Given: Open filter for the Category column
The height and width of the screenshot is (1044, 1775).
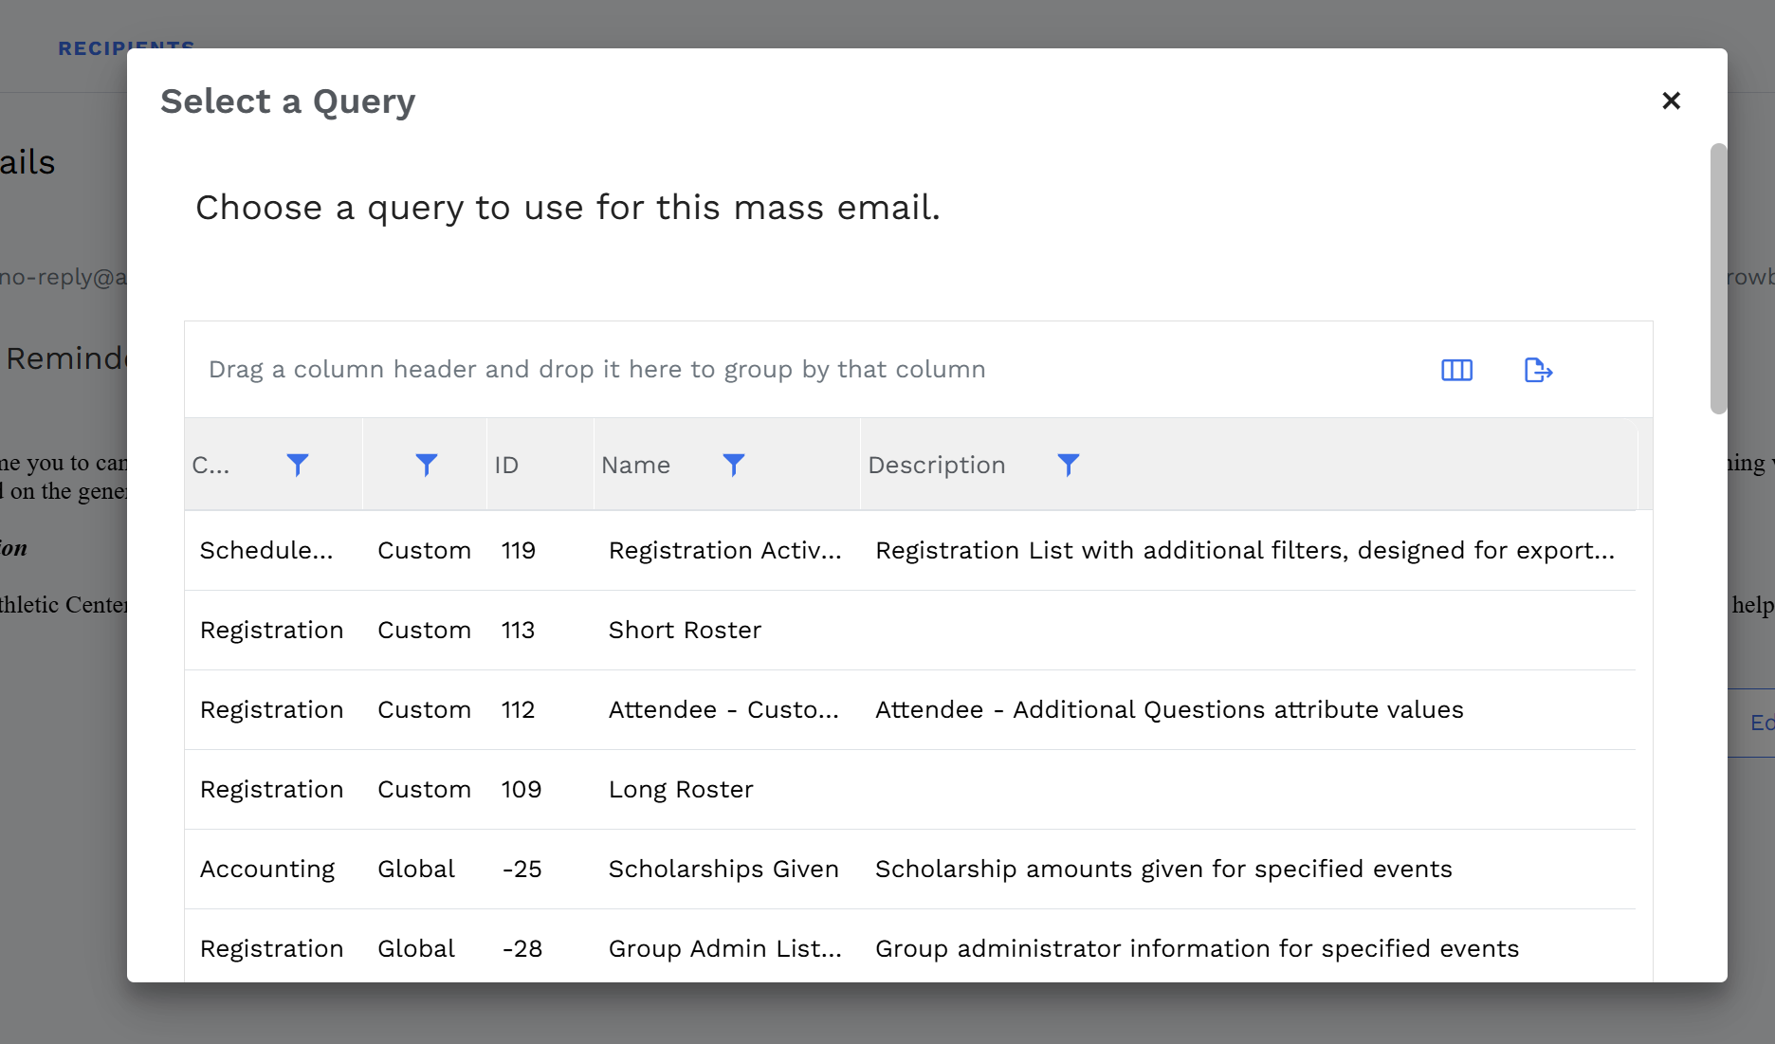Looking at the screenshot, I should coord(298,465).
